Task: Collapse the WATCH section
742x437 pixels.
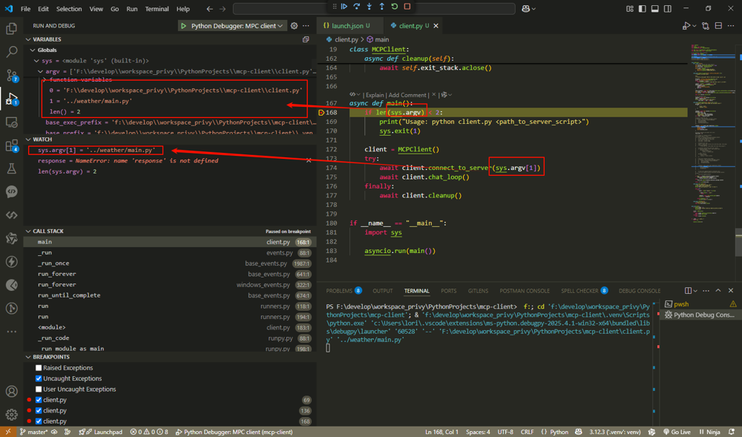Action: coord(42,139)
